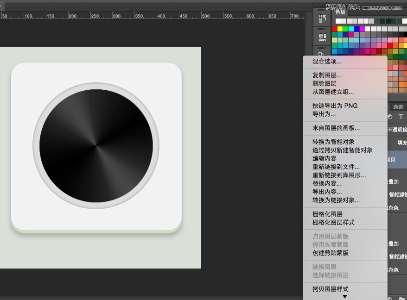407x300 pixels.
Task: Pick the first white swatch in recent colors row
Action: click(338, 21)
